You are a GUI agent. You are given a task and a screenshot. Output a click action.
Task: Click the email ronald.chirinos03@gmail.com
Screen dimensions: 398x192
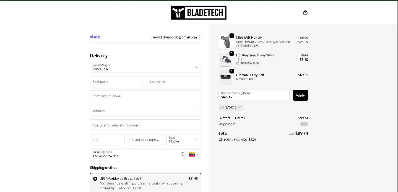174,37
